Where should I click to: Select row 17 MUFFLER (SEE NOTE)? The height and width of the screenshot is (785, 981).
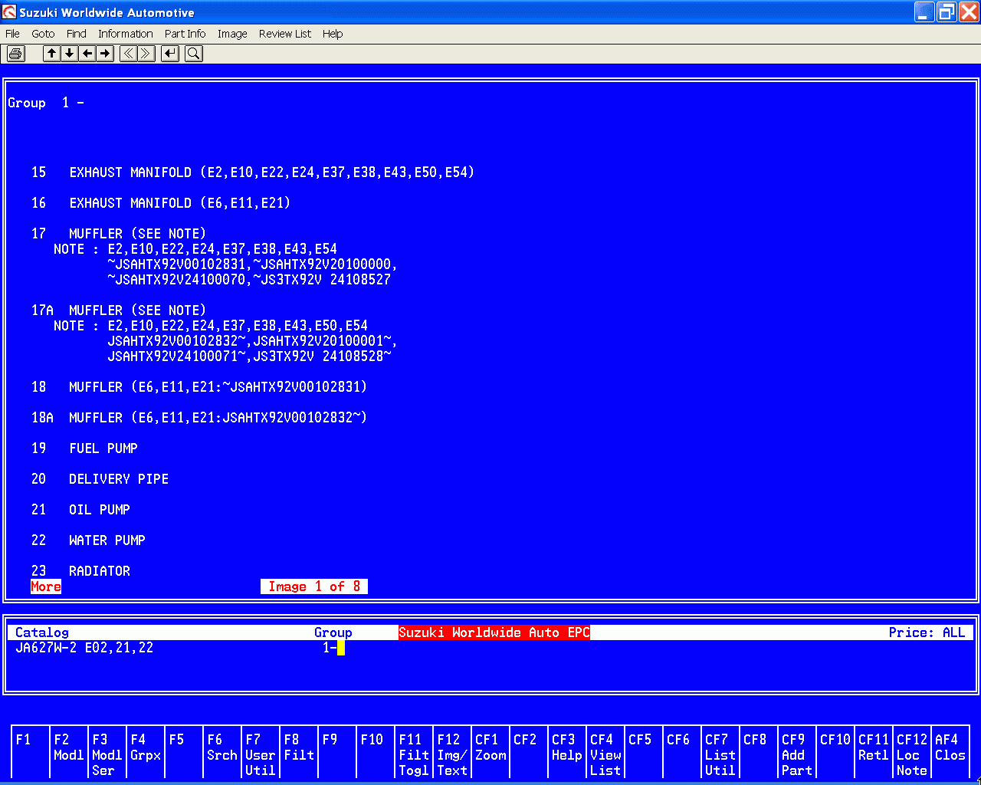pos(119,234)
